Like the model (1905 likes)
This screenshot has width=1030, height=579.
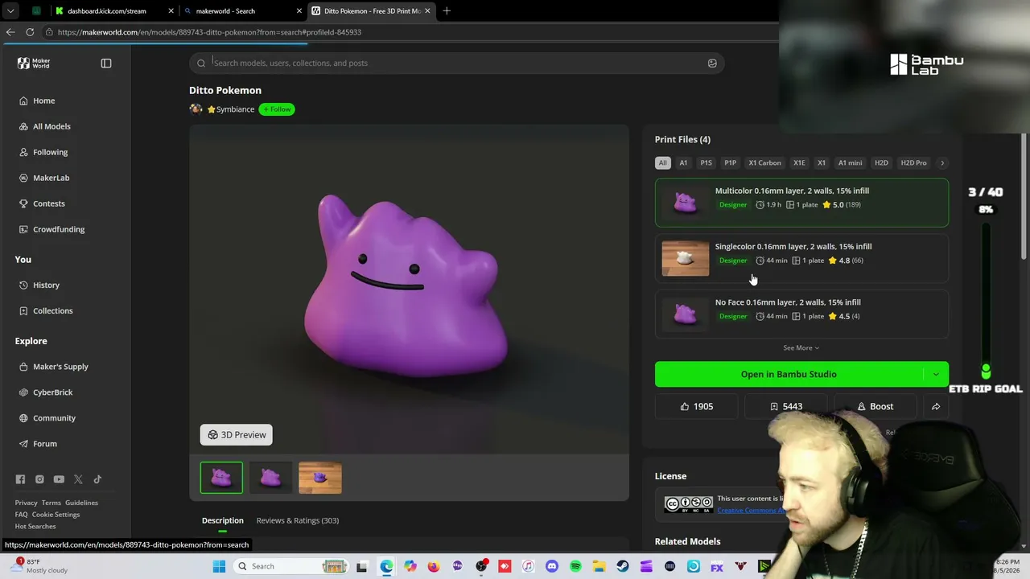coord(696,407)
